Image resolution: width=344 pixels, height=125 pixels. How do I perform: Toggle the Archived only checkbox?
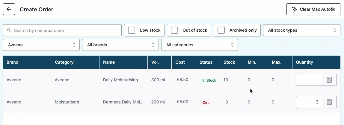221,30
